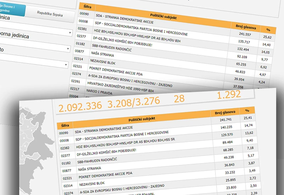Click the orange figure '3.208/3.276'
Screen dimensions: 284x195
pos(134,102)
